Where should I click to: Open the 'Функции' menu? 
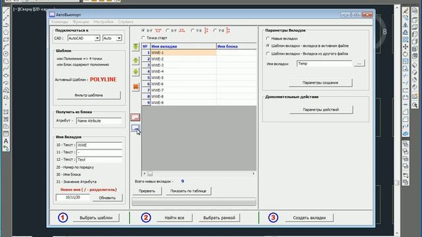tap(80, 22)
